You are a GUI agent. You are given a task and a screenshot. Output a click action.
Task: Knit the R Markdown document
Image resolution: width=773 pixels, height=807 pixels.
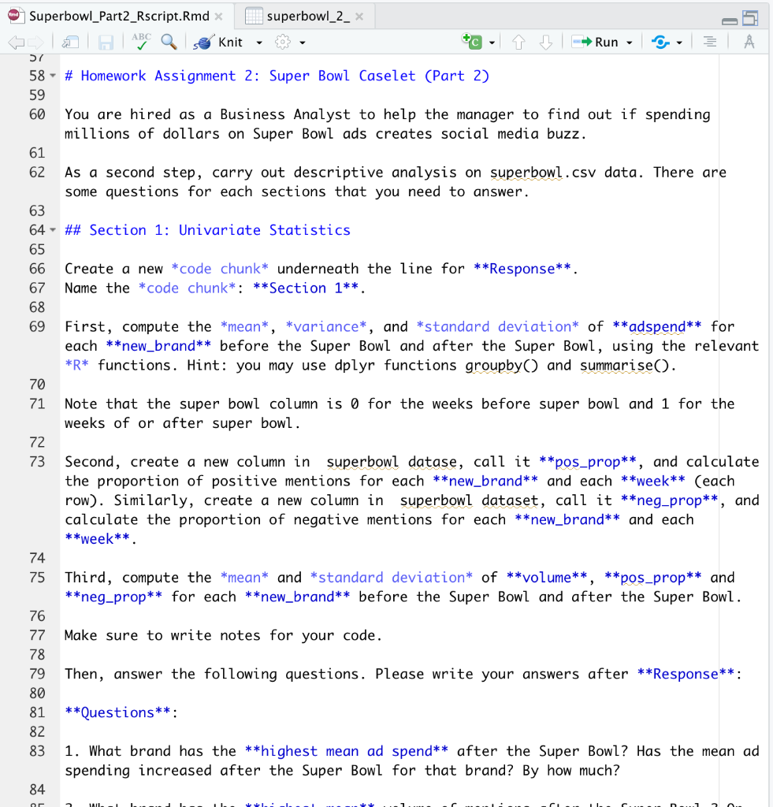(217, 43)
